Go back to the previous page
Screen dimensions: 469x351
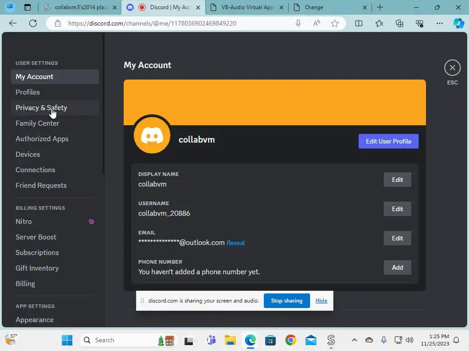(13, 23)
